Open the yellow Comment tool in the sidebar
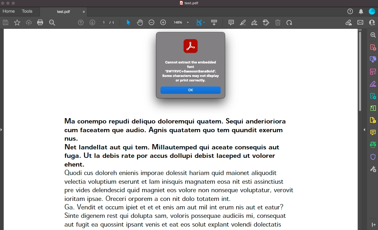This screenshot has height=230, width=378. (x=373, y=132)
